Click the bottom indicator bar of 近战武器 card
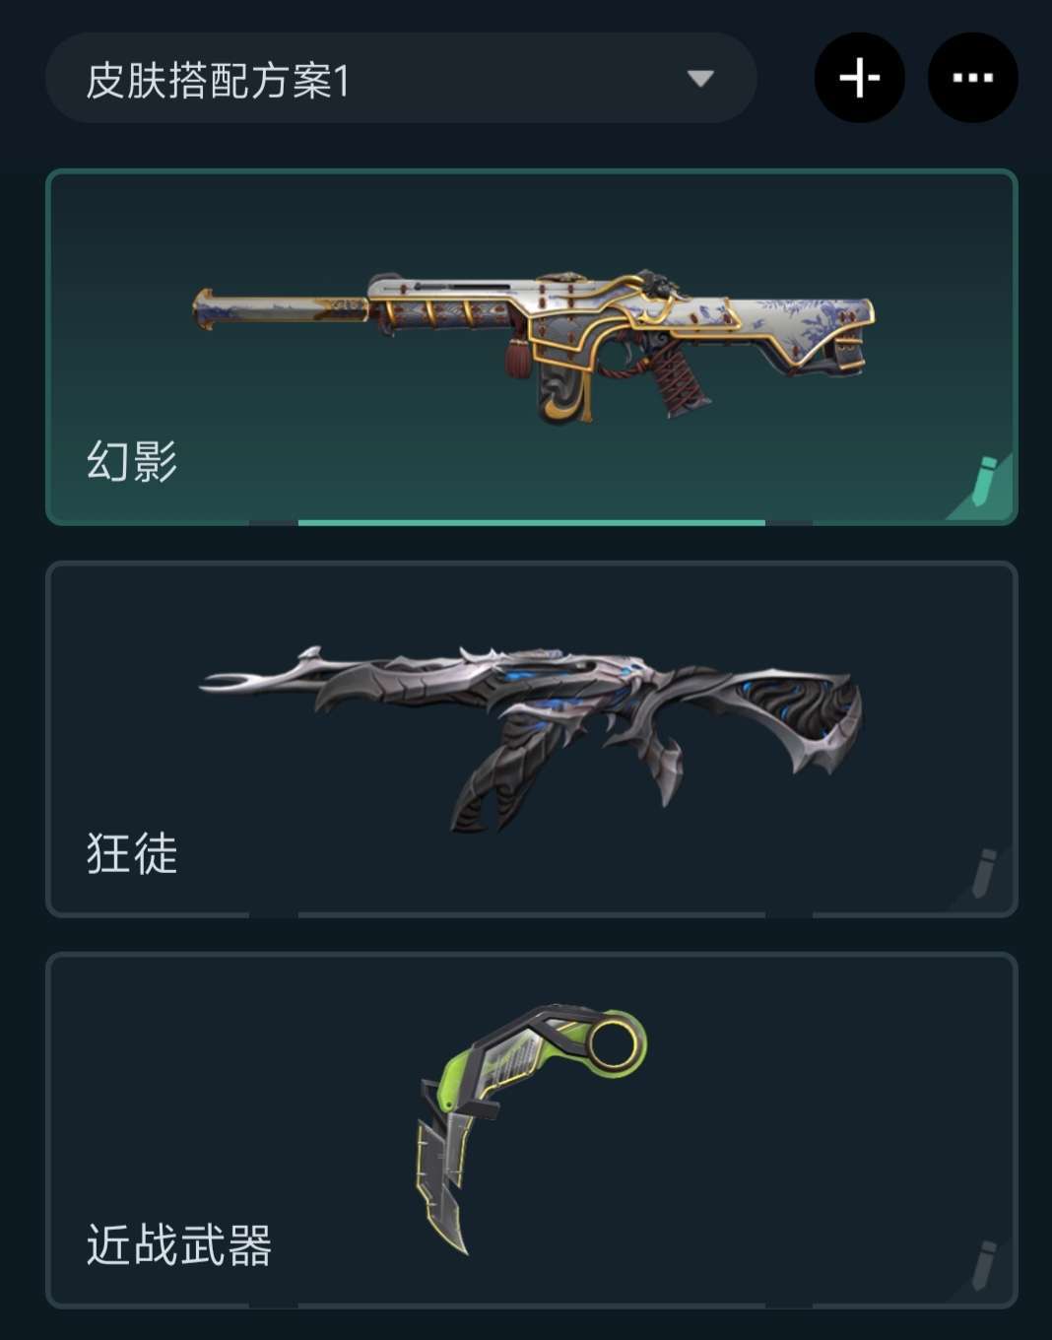Viewport: 1052px width, 1340px height. tap(531, 1306)
